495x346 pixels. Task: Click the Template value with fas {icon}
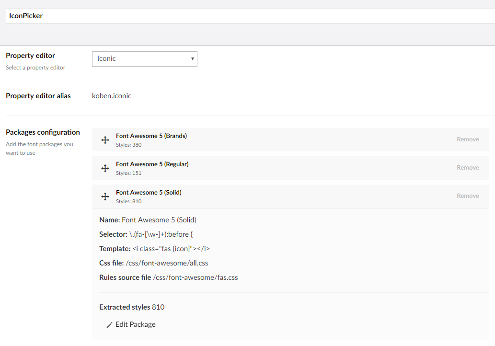click(x=171, y=249)
